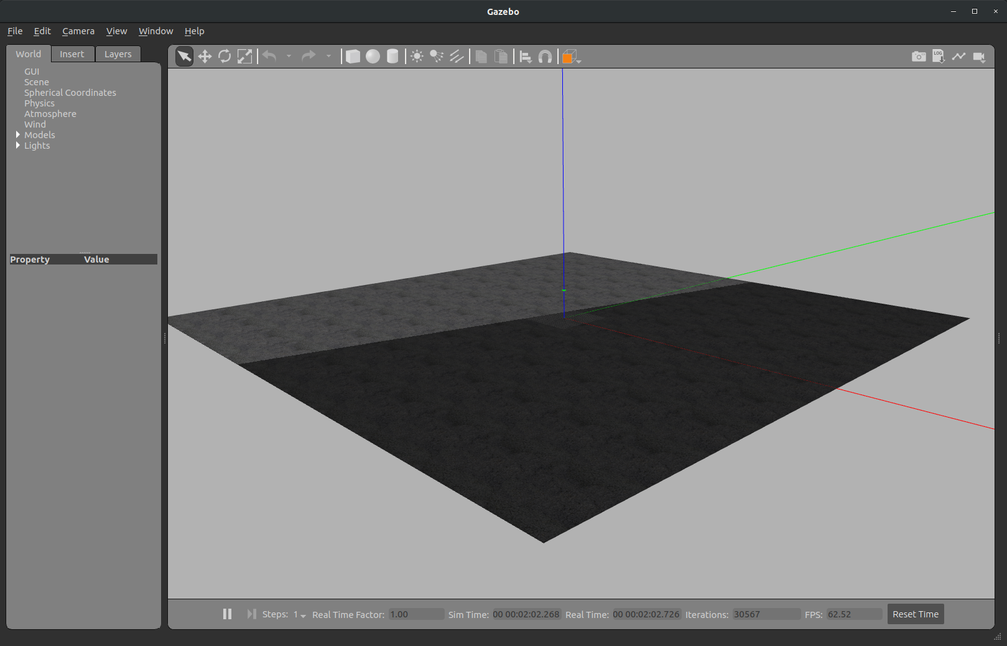
Task: Switch to the Layers tab
Action: point(118,54)
